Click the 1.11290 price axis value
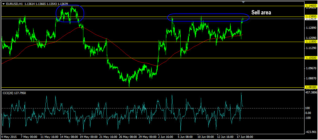This screenshot has height=140, width=318. (x=312, y=48)
